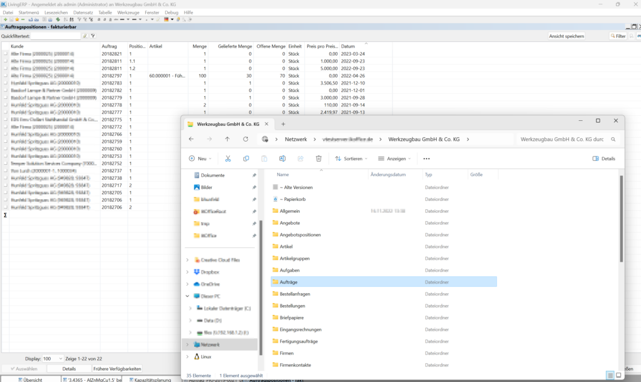Click into the Quickfiltertext input field
641x382 pixels.
point(56,36)
